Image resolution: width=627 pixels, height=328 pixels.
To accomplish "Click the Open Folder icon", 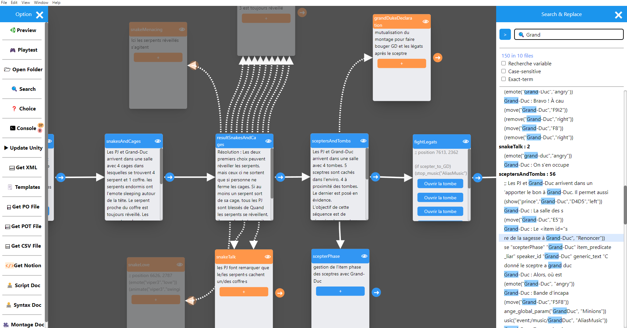I will (7, 70).
